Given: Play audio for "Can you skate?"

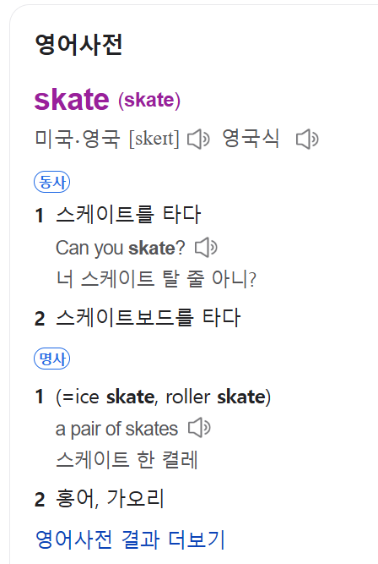Looking at the screenshot, I should click(206, 248).
